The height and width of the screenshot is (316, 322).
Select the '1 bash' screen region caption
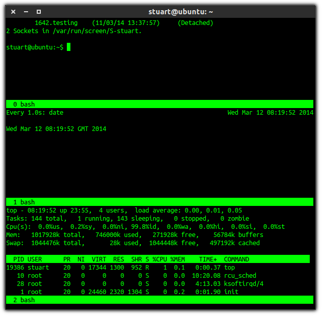pyautogui.click(x=160, y=202)
